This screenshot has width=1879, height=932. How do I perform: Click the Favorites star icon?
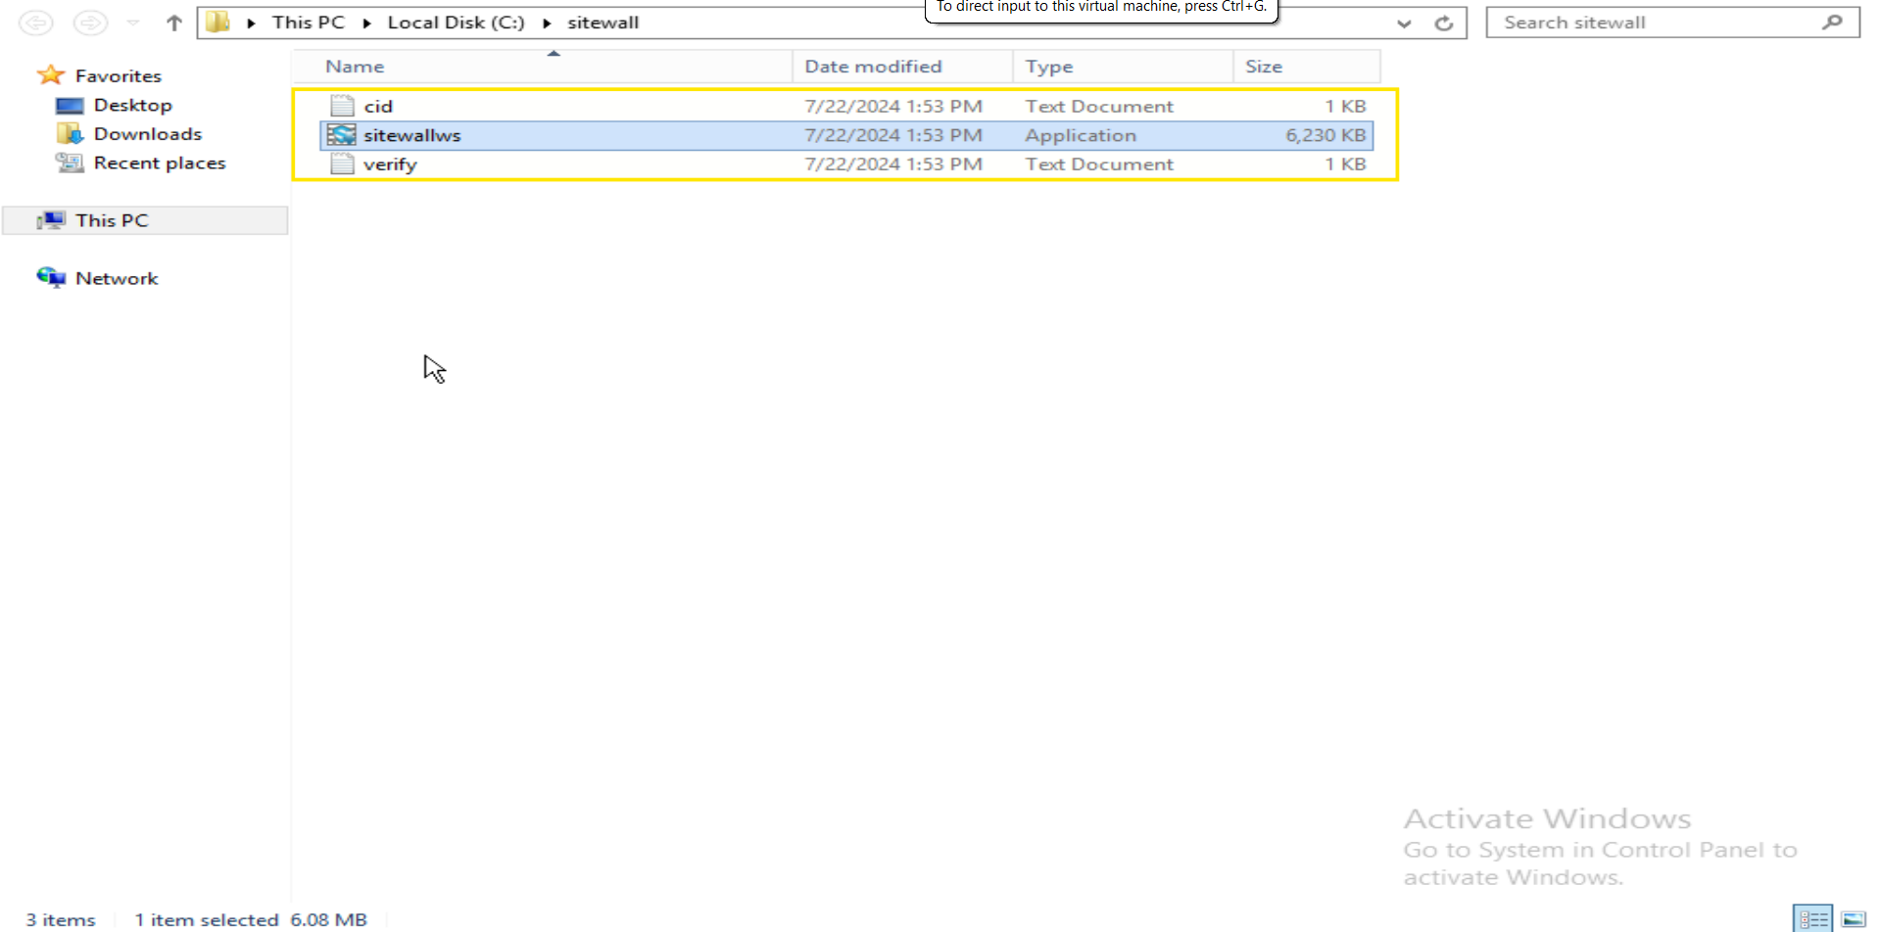point(51,75)
